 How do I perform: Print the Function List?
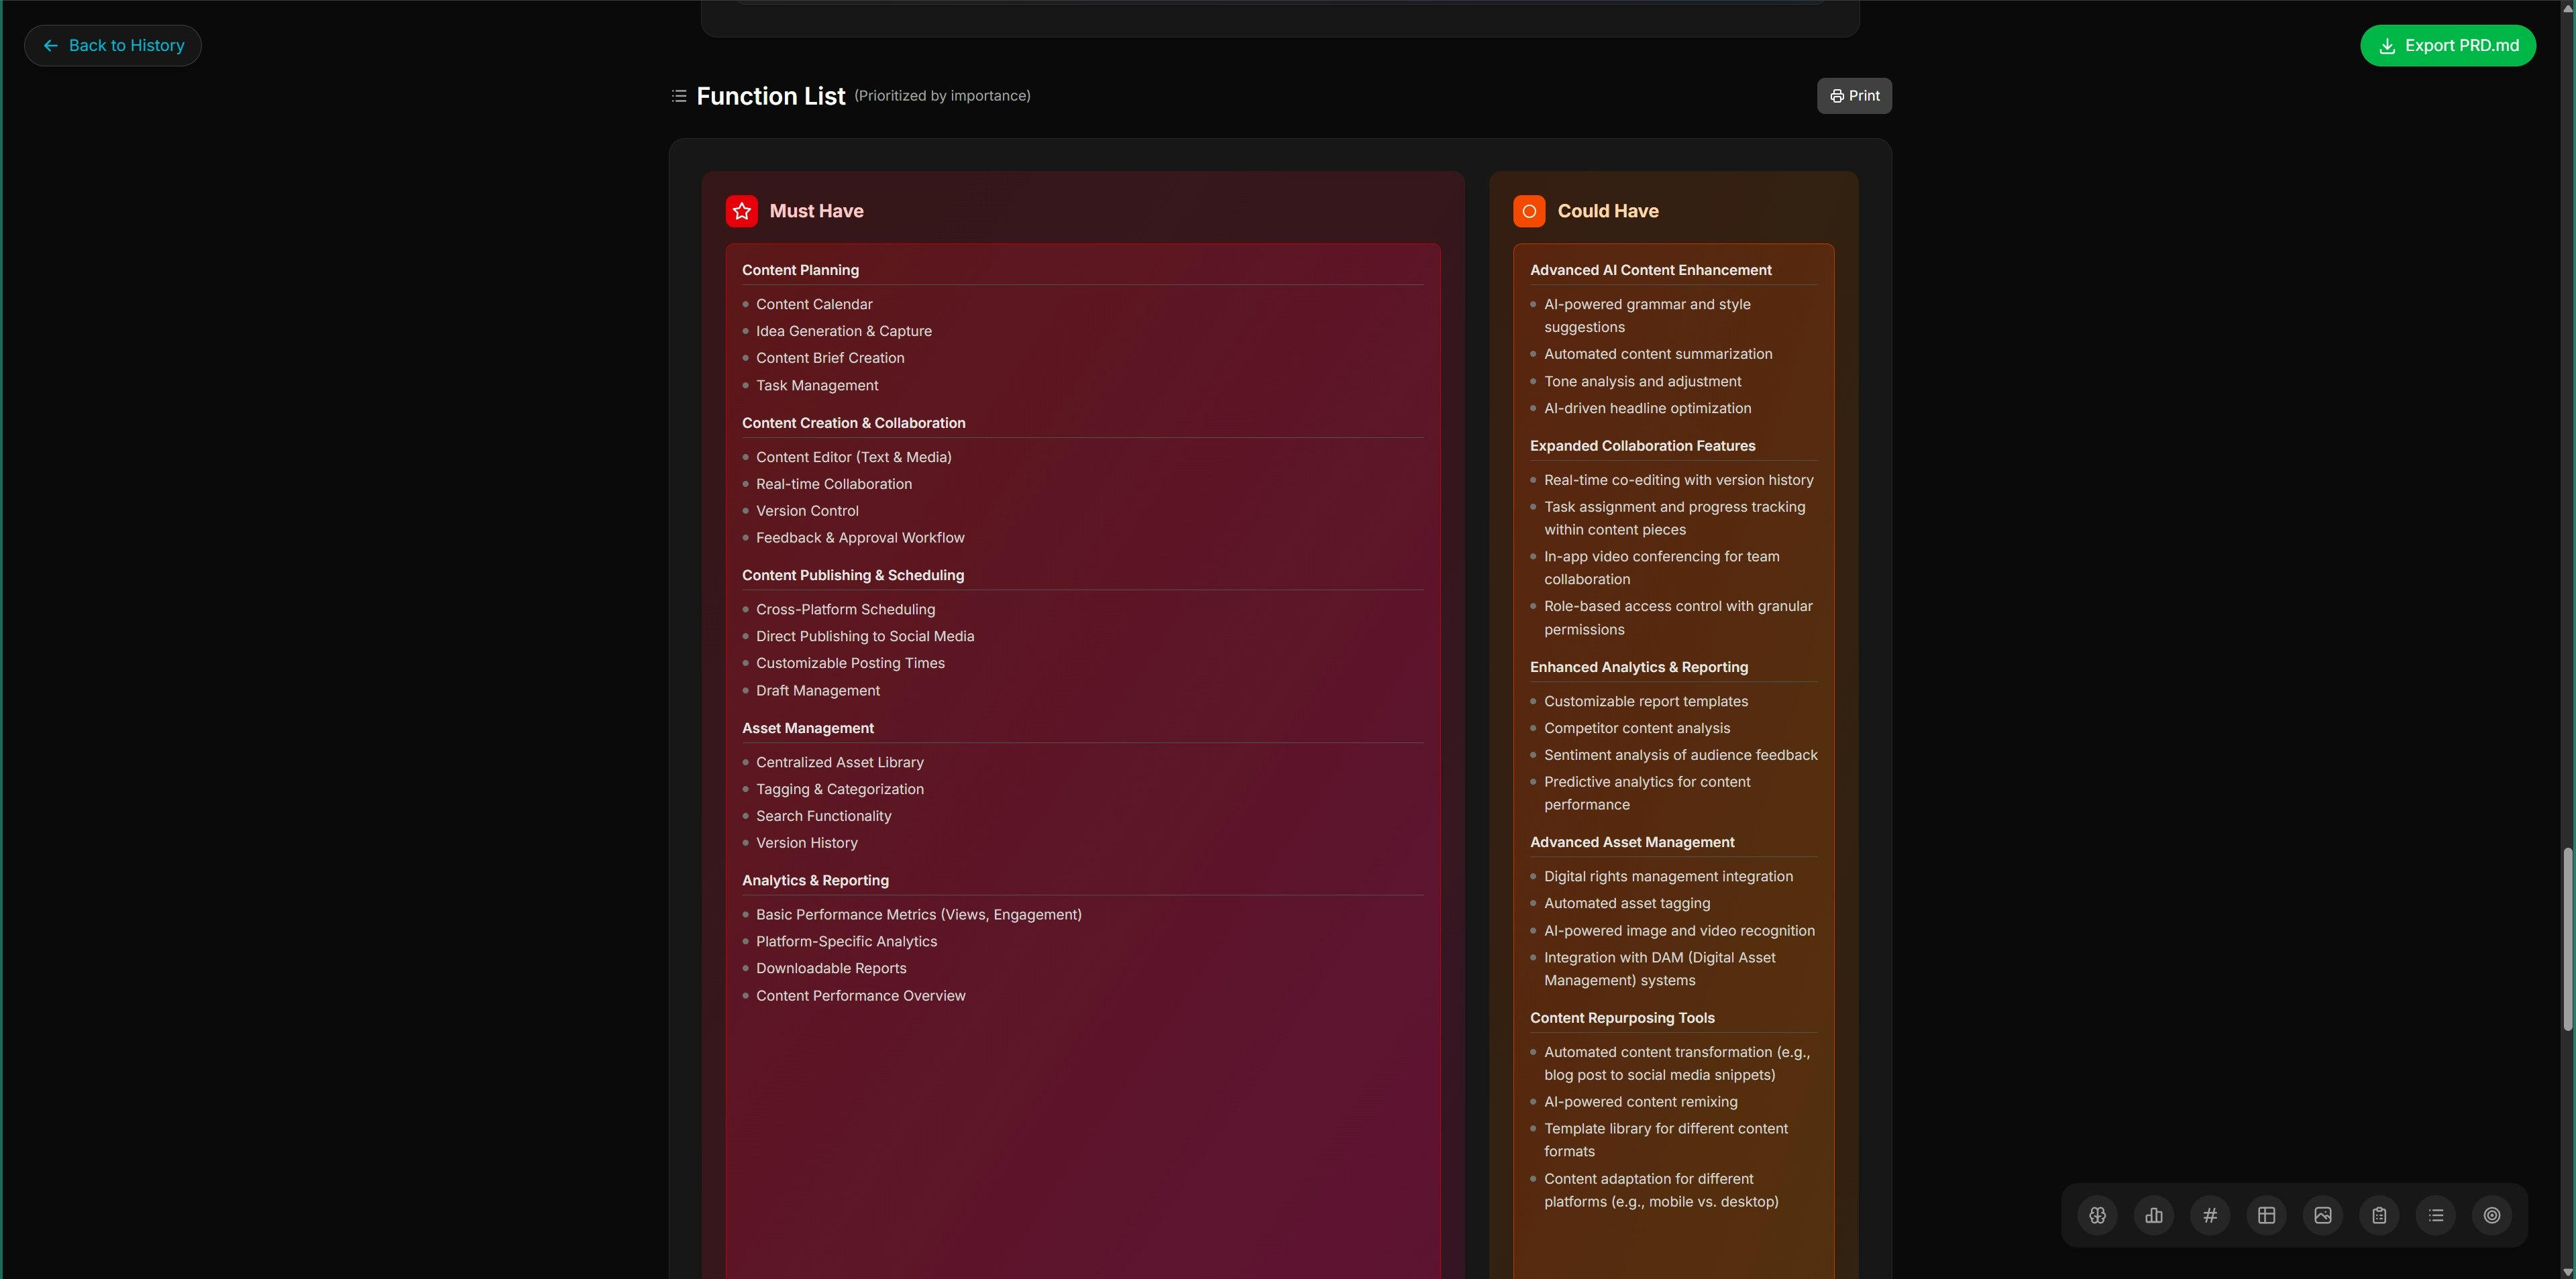(x=1854, y=96)
